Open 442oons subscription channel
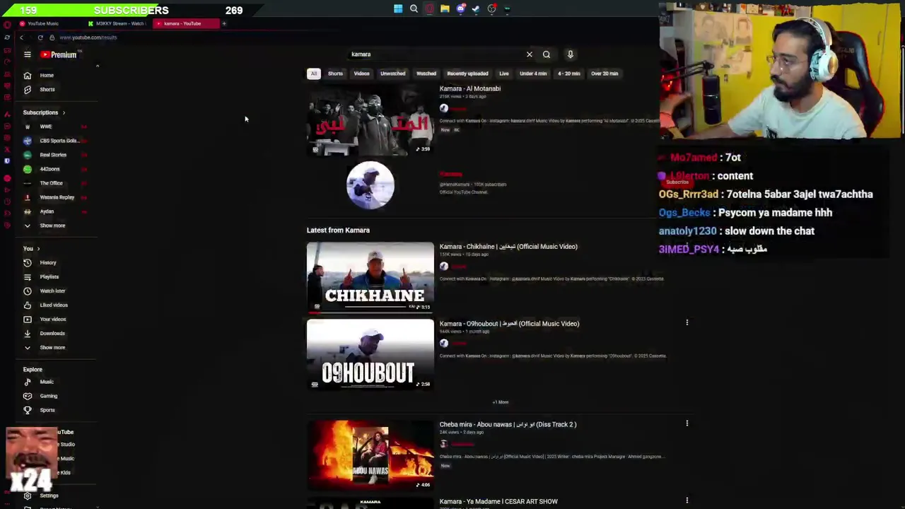The height and width of the screenshot is (509, 905). [49, 169]
